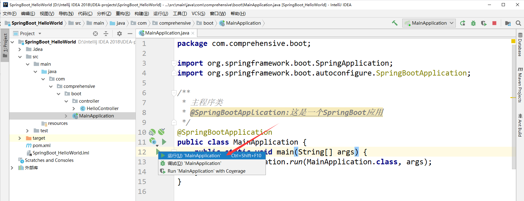Screen dimensions: 524x201
Task: Switch to MainApplication.java editor tab
Action: coord(166,33)
